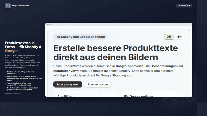Viewport: 207px width, 116px height.
Task: Click the paragraph starting 'Aus Produktfotos und vorhandenen Shop-Daten'
Action: [22, 61]
